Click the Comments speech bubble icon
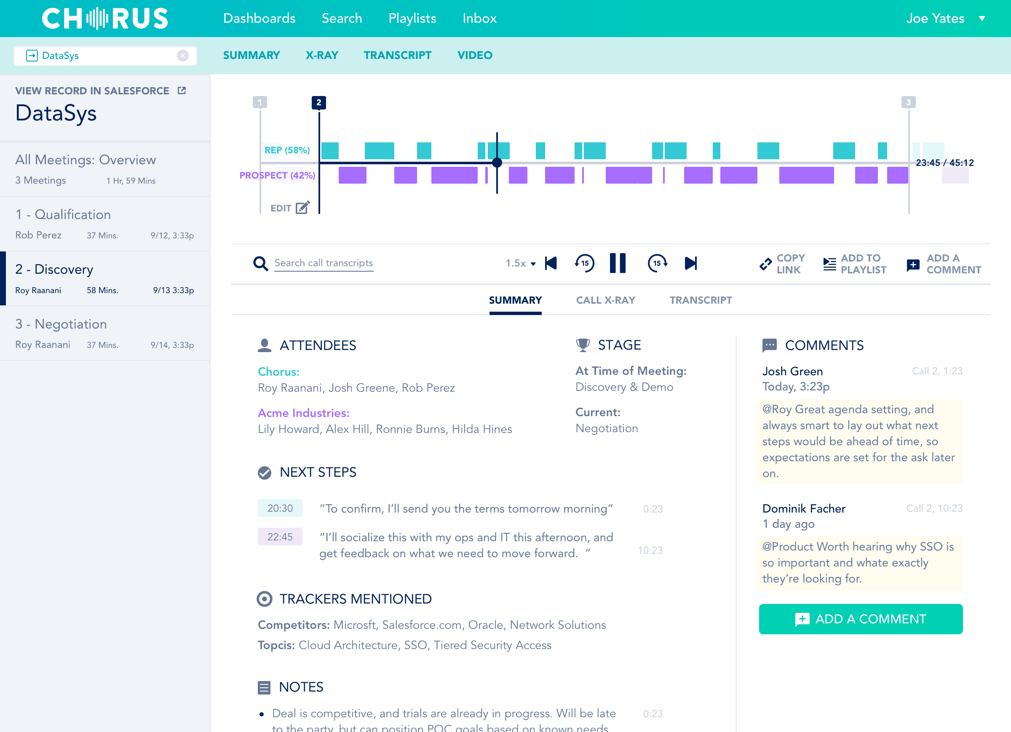Screen dimensions: 1011x732 (769, 345)
